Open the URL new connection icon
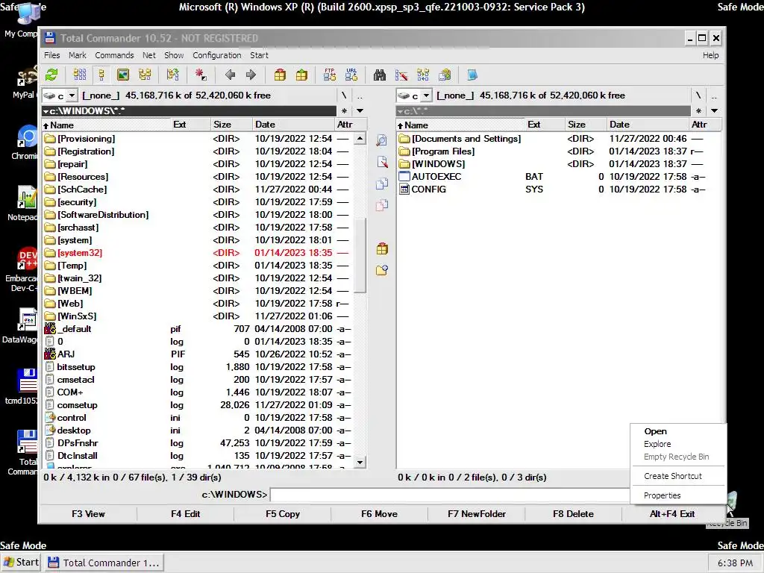 (x=351, y=75)
